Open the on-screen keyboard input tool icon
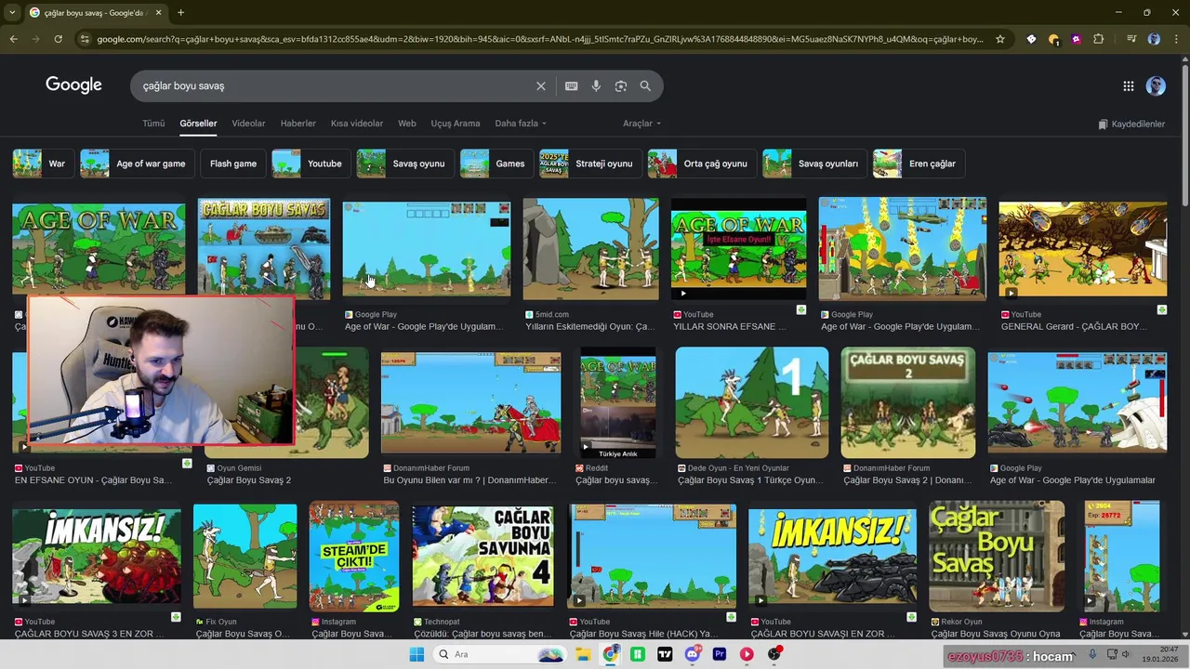This screenshot has height=669, width=1190. point(571,85)
